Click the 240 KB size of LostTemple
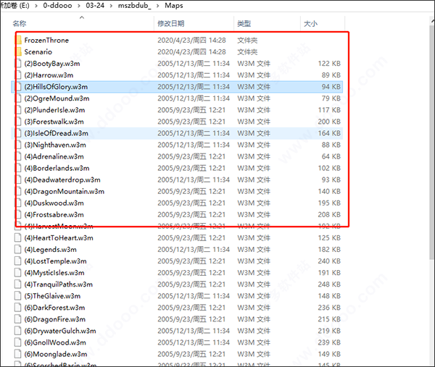Viewport: 435px width, 367px height. pyautogui.click(x=329, y=261)
